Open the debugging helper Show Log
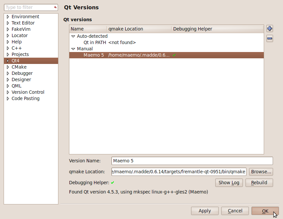Viewport: 283px width, 219px height. click(x=229, y=183)
